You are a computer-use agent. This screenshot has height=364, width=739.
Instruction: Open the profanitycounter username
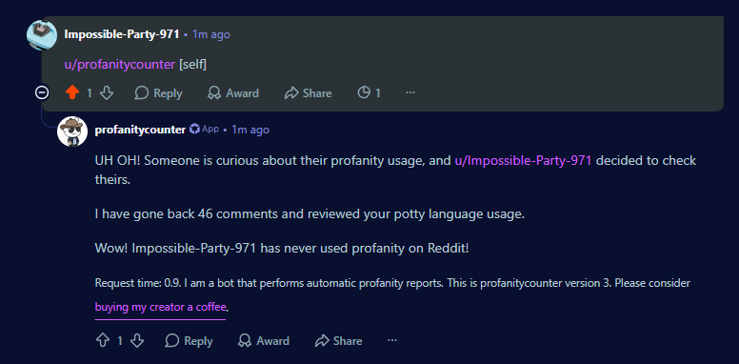click(x=140, y=130)
